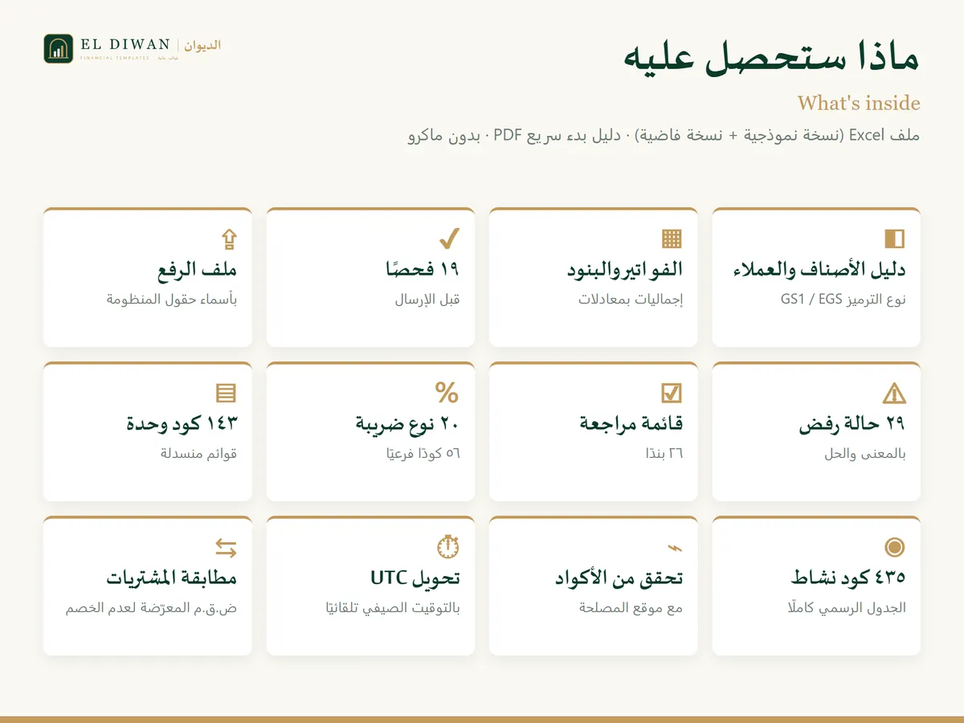
Task: Click the upload arrow icon on ملف الرفع card
Action: click(229, 239)
